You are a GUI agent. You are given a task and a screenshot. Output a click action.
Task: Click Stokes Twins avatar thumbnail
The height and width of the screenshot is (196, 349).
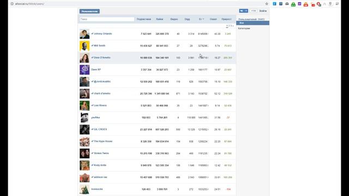click(x=85, y=154)
